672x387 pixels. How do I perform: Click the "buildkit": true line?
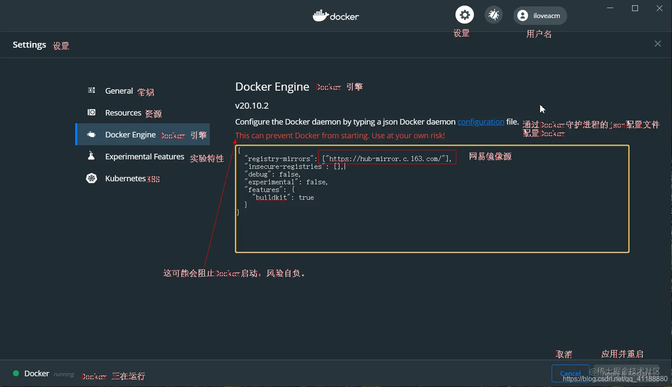coord(283,198)
